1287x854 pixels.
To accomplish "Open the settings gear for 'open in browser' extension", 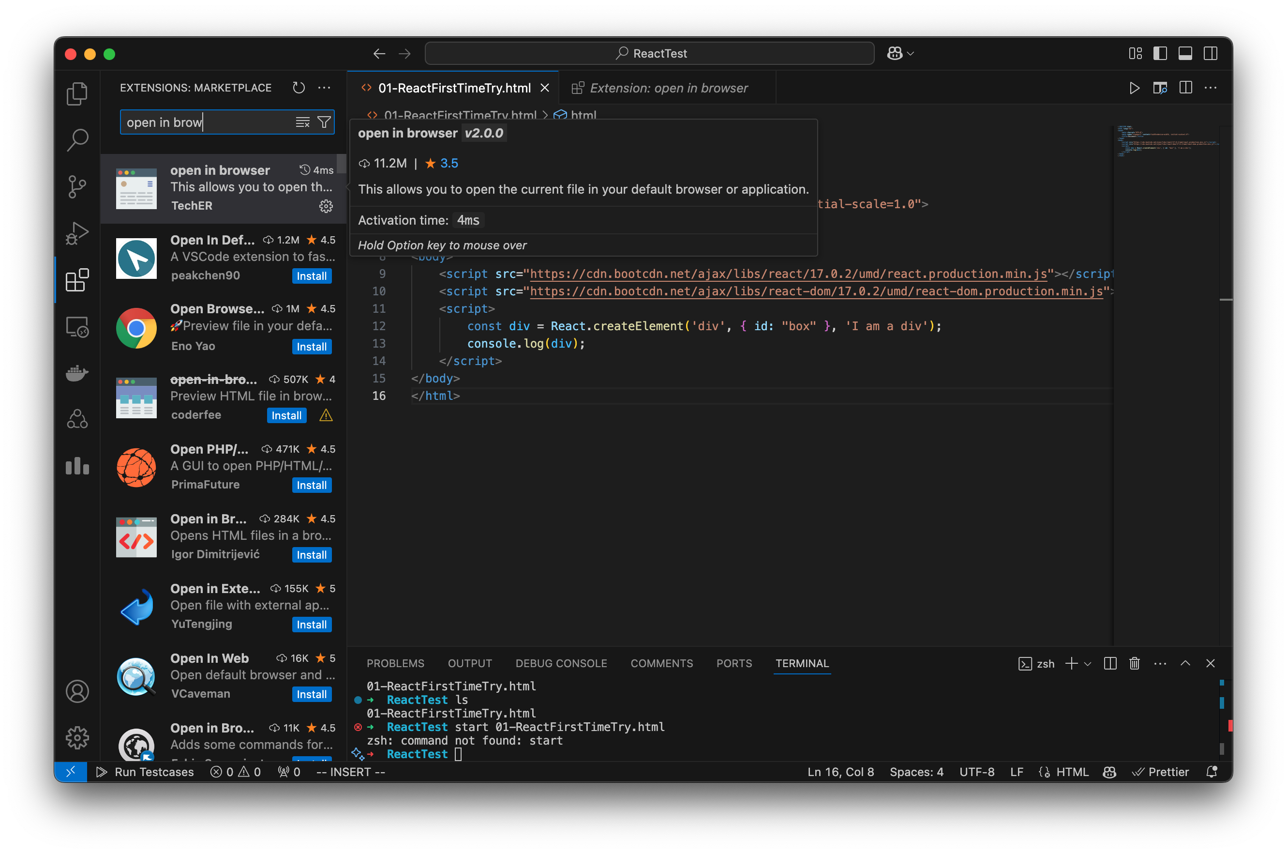I will [x=326, y=206].
